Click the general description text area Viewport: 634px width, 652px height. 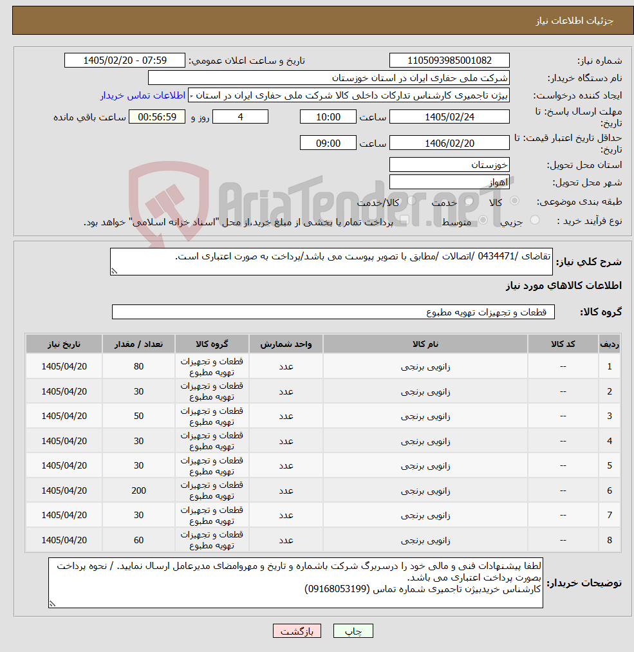click(331, 261)
